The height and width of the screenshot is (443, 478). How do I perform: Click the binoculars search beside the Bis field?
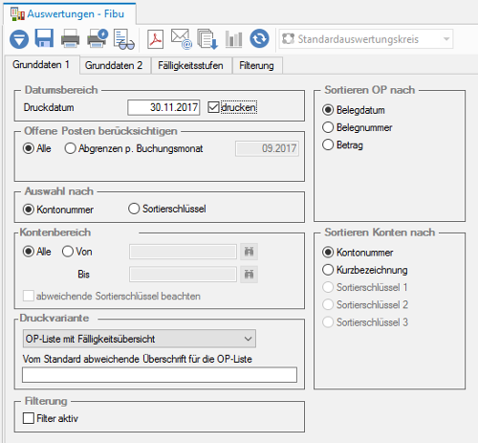pyautogui.click(x=249, y=275)
